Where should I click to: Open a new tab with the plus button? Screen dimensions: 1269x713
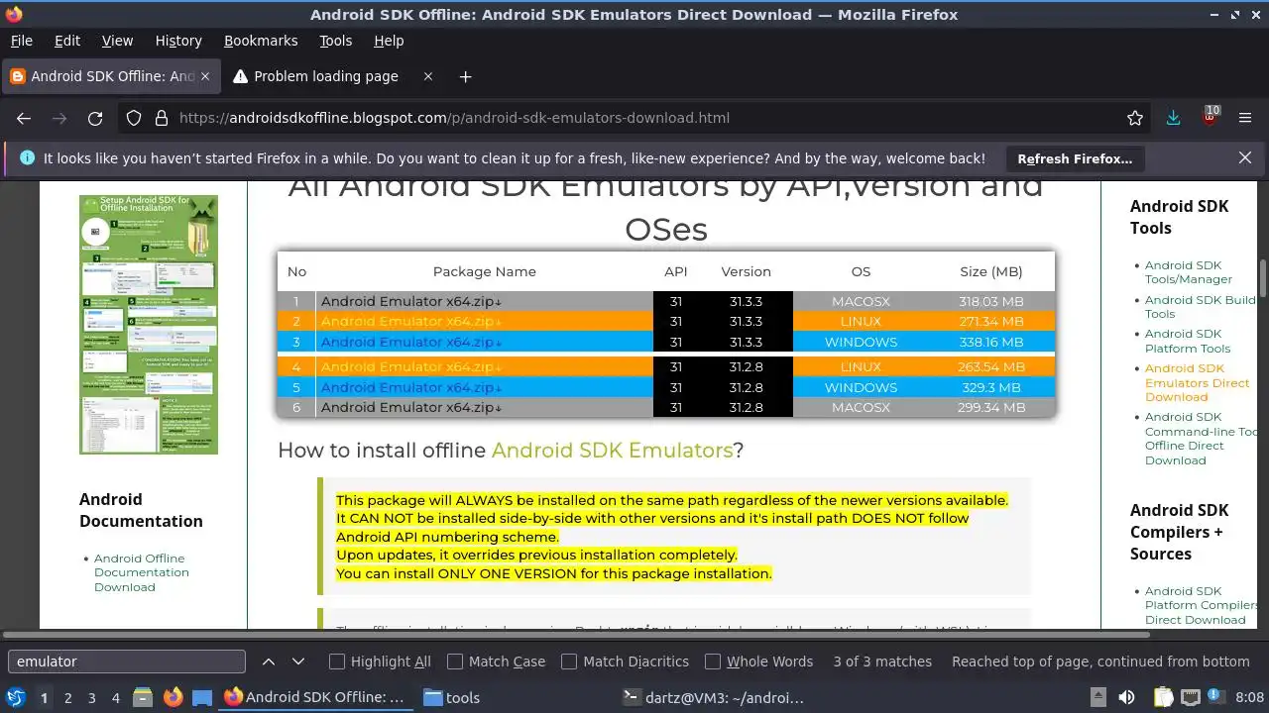tap(465, 76)
